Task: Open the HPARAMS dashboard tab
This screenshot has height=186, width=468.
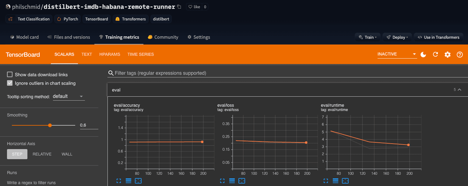Action: pyautogui.click(x=110, y=54)
